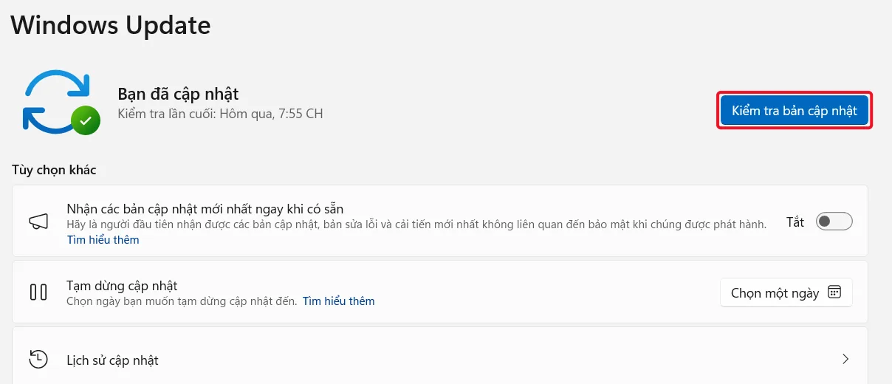Click the update history clock icon
This screenshot has height=384, width=892.
click(x=38, y=360)
